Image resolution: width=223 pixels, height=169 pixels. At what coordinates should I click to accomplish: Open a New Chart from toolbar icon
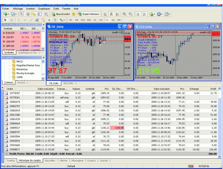pyautogui.click(x=5, y=14)
